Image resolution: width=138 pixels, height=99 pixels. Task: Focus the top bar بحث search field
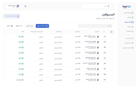96,6
